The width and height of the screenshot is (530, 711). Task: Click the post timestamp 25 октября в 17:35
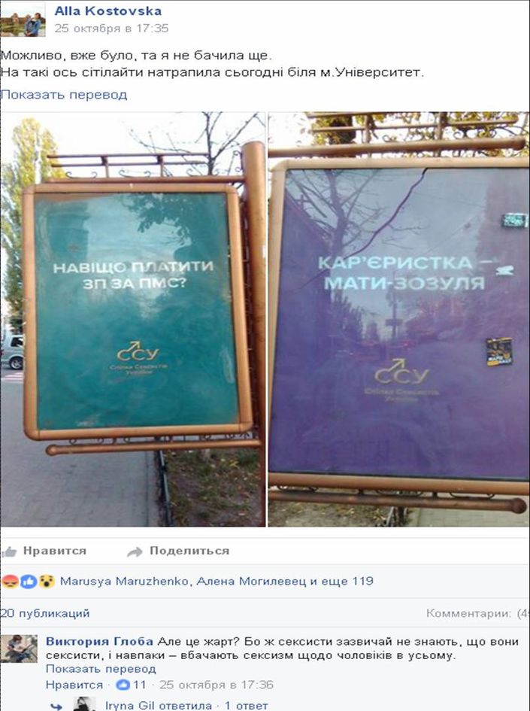pyautogui.click(x=111, y=28)
